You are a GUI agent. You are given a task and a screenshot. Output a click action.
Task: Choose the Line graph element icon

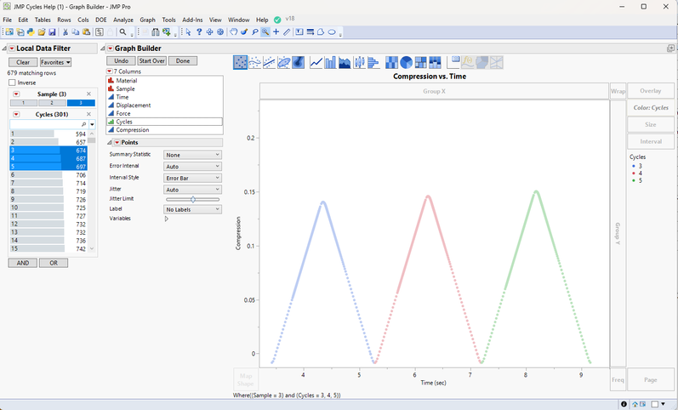316,62
